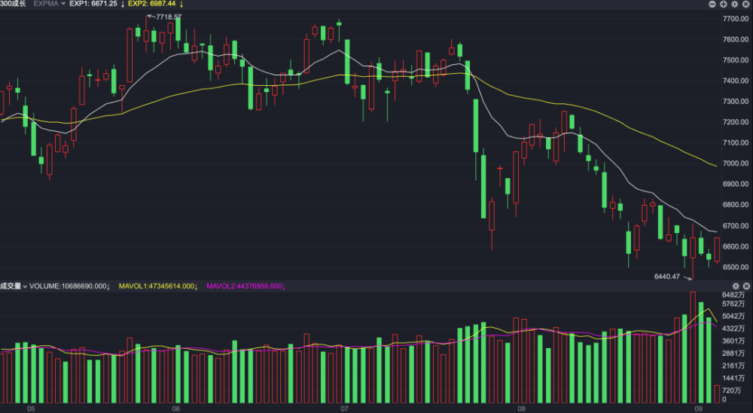The width and height of the screenshot is (753, 413).
Task: Click the 09 month label on time axis
Action: coord(699,408)
